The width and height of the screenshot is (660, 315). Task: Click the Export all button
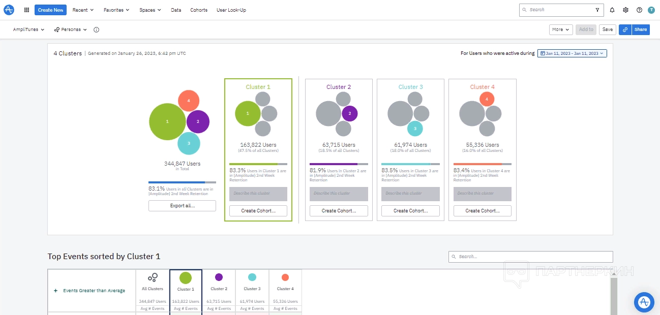[182, 206]
